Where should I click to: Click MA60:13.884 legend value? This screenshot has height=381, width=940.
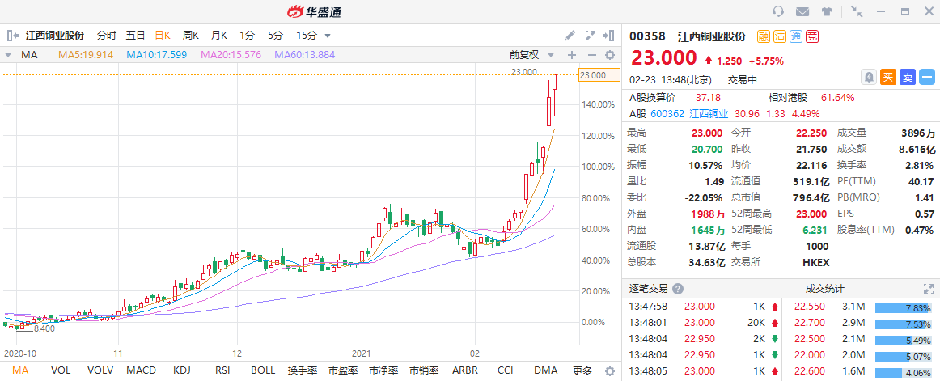[304, 55]
